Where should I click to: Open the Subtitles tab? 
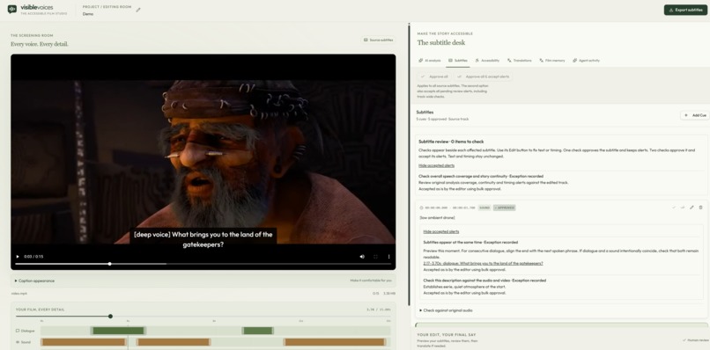coord(458,60)
